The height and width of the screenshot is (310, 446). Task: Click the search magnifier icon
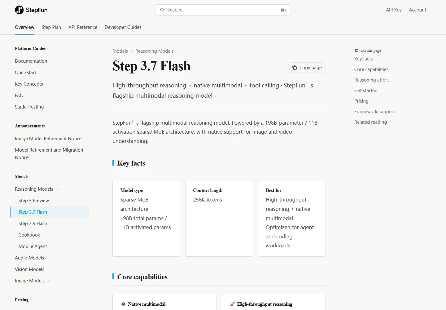click(162, 10)
